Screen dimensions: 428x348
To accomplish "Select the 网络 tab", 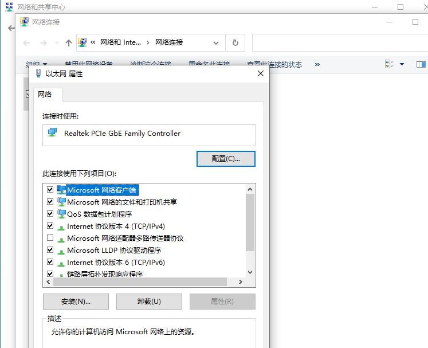I will tap(45, 95).
